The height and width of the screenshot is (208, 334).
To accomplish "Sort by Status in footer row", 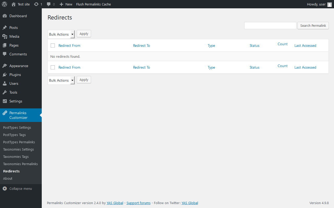I will click(254, 67).
